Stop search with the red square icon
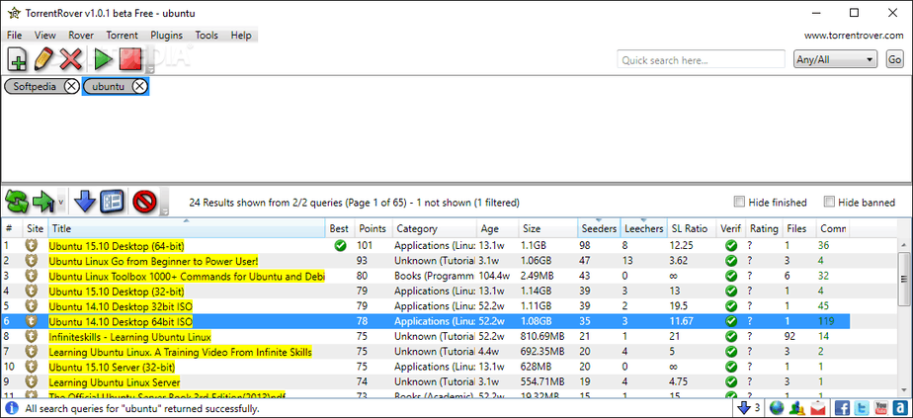The width and height of the screenshot is (913, 418). point(130,59)
